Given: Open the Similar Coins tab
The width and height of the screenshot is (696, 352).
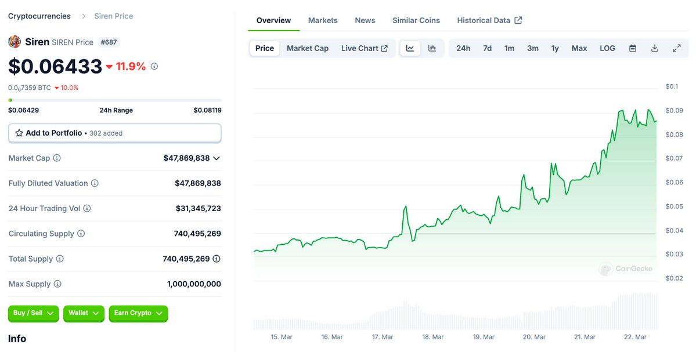Looking at the screenshot, I should (416, 20).
